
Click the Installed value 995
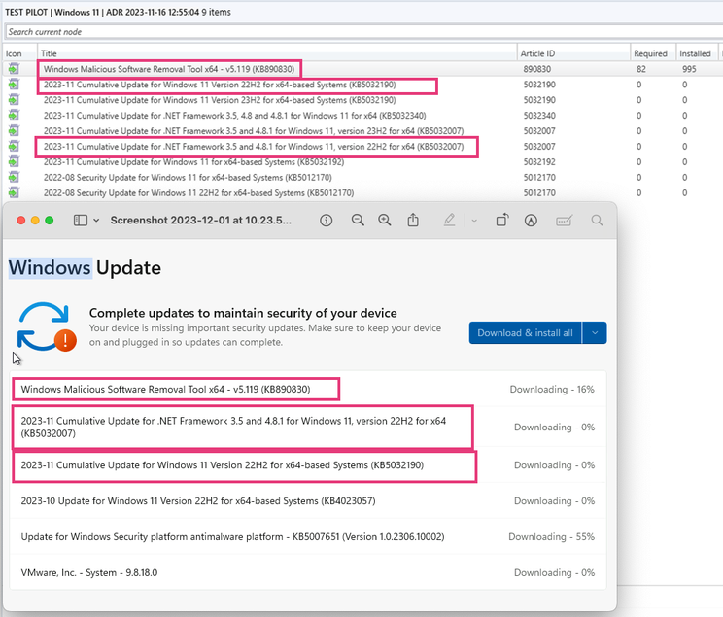point(689,69)
